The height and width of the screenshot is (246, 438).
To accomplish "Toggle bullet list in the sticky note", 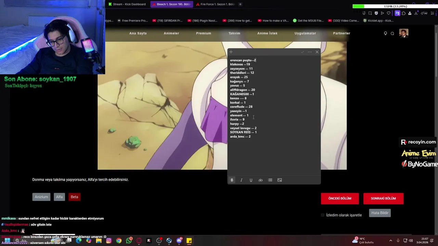I will (x=270, y=180).
